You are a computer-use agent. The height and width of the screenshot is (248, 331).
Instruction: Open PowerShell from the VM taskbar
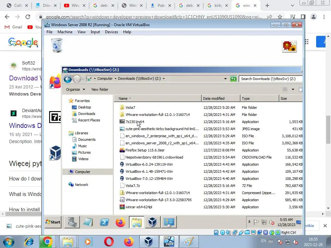click(104, 222)
